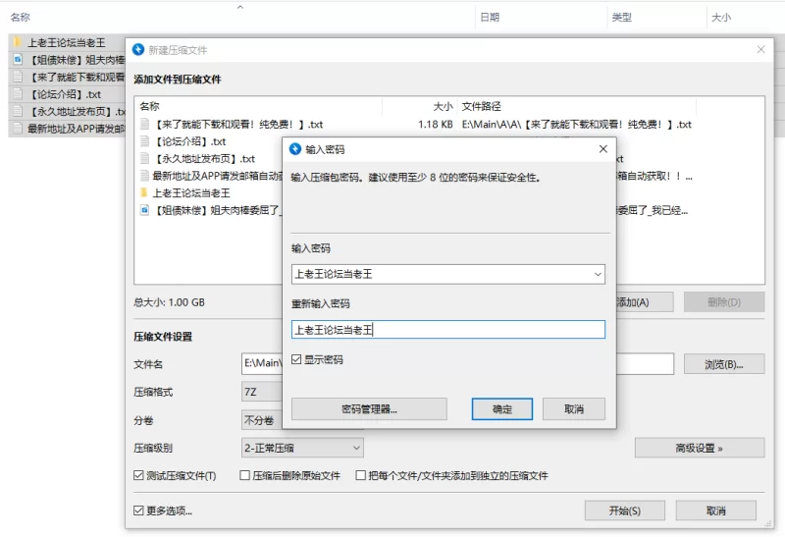785x537 pixels.
Task: Open the 压缩级别 dropdown showing 2-正常压缩
Action: coord(302,448)
